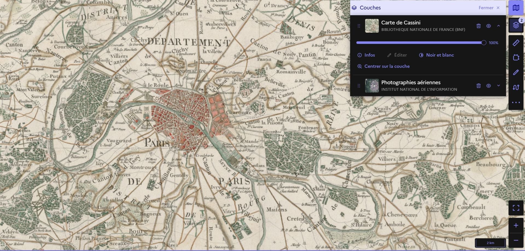Center the map on the Cassini layer
This screenshot has height=251, width=525.
point(383,66)
